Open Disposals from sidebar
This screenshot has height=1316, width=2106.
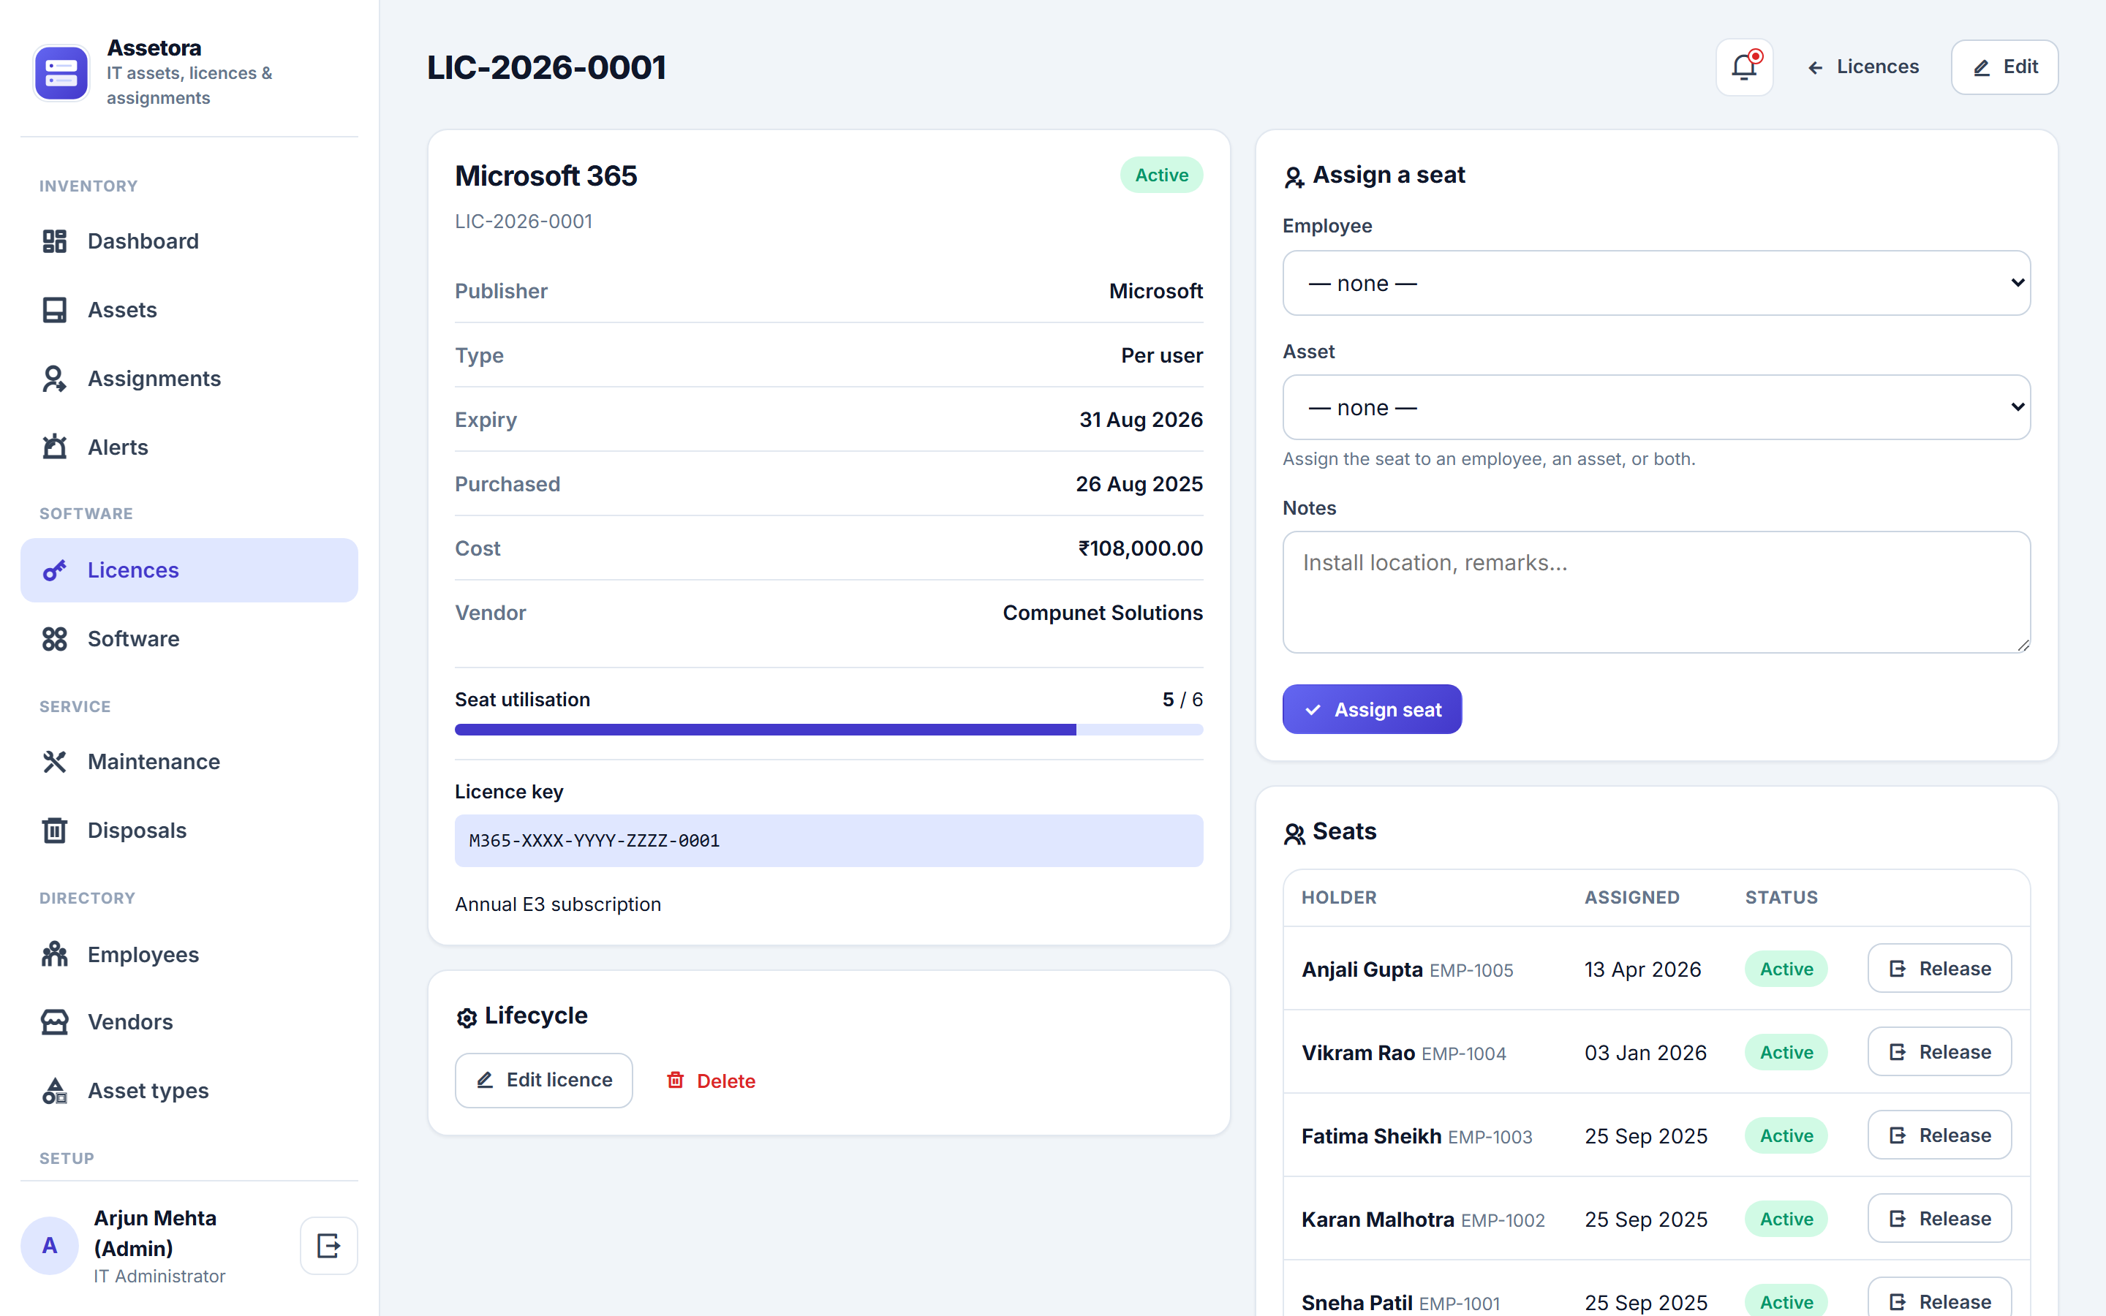[x=189, y=831]
